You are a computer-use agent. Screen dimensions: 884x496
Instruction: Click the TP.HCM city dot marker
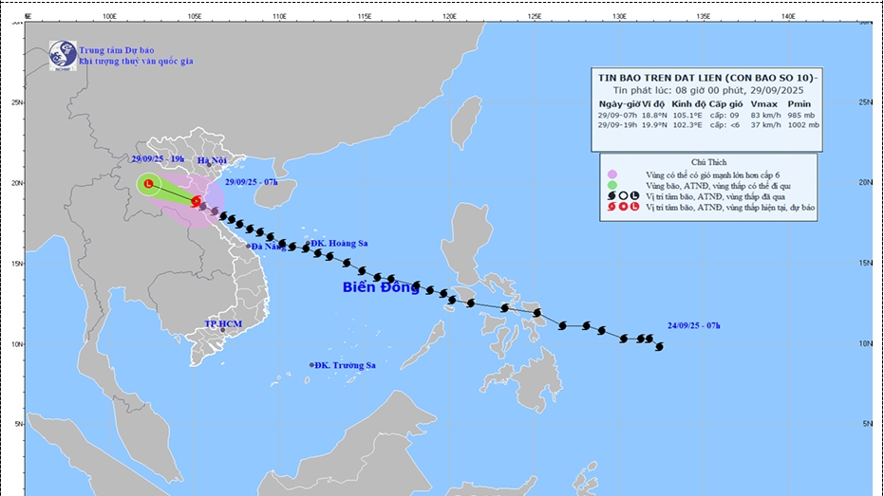pyautogui.click(x=223, y=330)
